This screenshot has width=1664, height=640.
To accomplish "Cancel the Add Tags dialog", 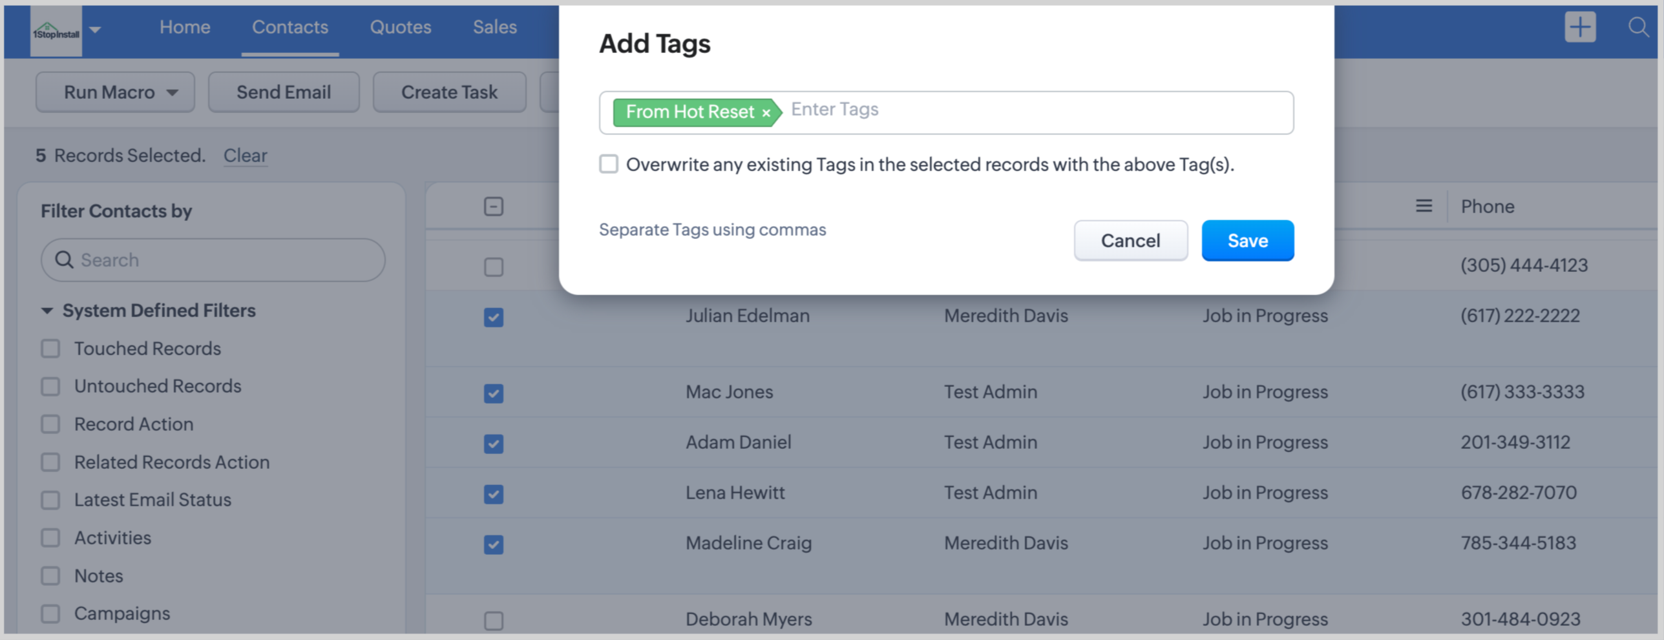I will coord(1130,241).
